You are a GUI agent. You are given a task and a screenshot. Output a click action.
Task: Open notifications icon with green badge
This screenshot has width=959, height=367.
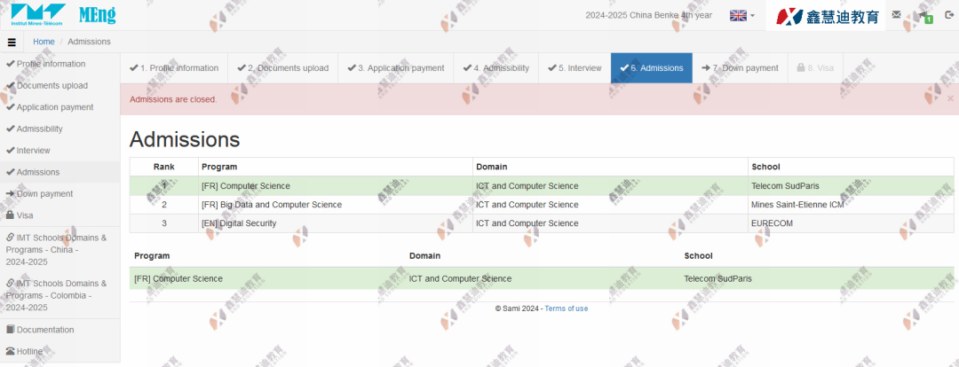pos(924,16)
